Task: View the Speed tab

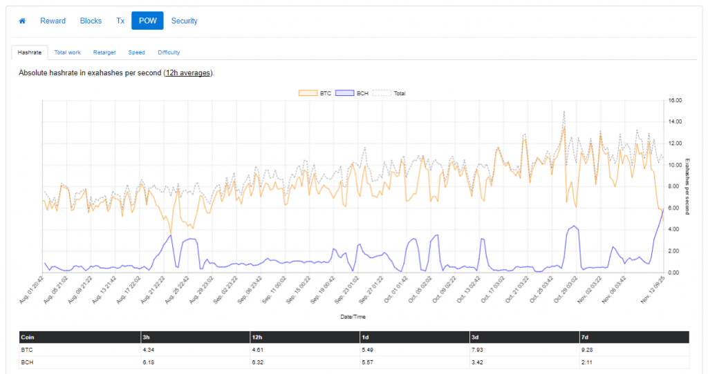Action: click(x=136, y=52)
